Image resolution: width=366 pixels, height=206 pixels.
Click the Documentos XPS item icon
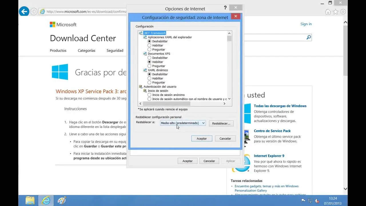pyautogui.click(x=145, y=54)
